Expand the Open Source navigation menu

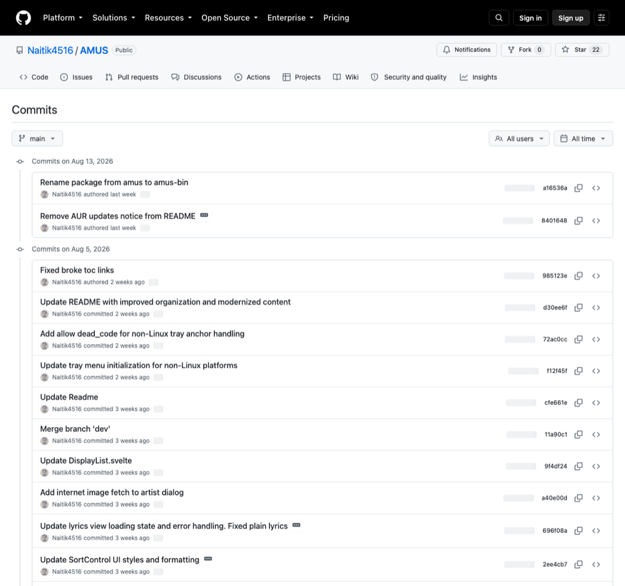pyautogui.click(x=229, y=18)
